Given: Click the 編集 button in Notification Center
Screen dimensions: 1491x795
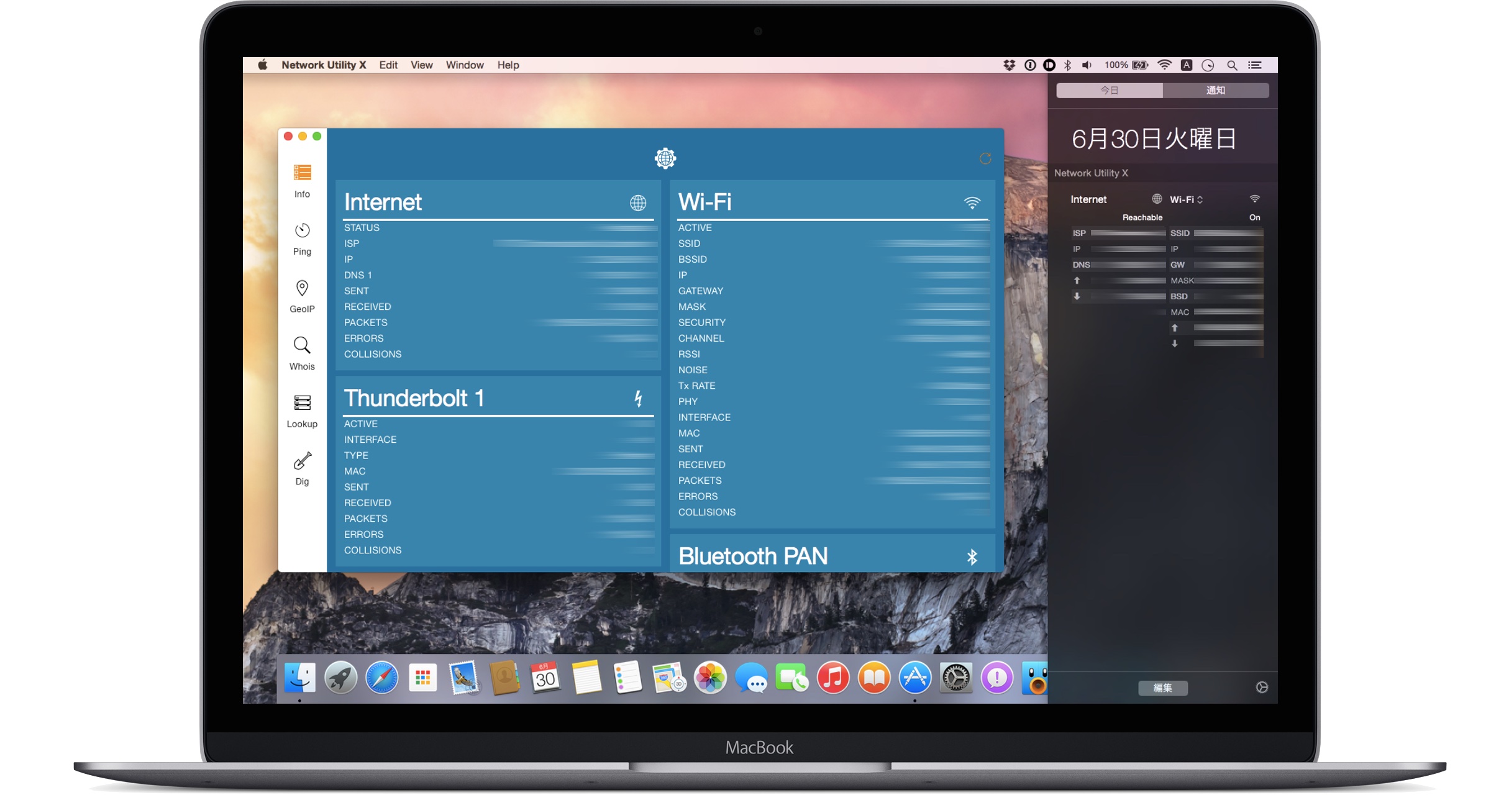Looking at the screenshot, I should [1162, 688].
